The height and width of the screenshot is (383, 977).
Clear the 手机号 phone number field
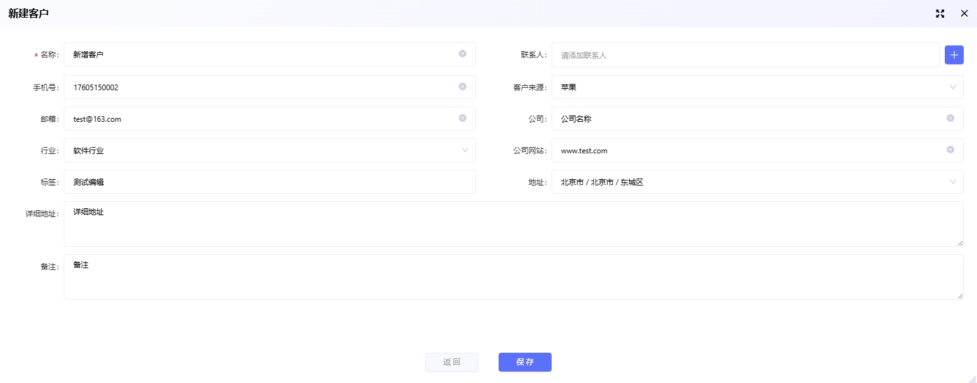[x=463, y=86]
